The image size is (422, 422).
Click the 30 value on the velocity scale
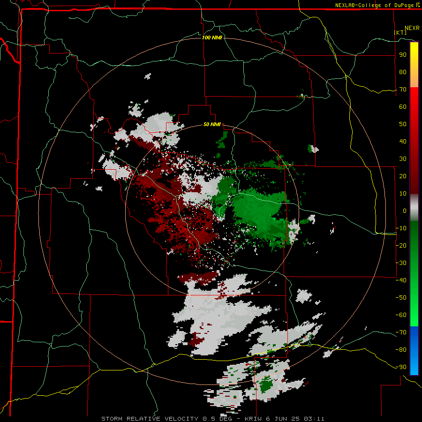click(x=403, y=159)
